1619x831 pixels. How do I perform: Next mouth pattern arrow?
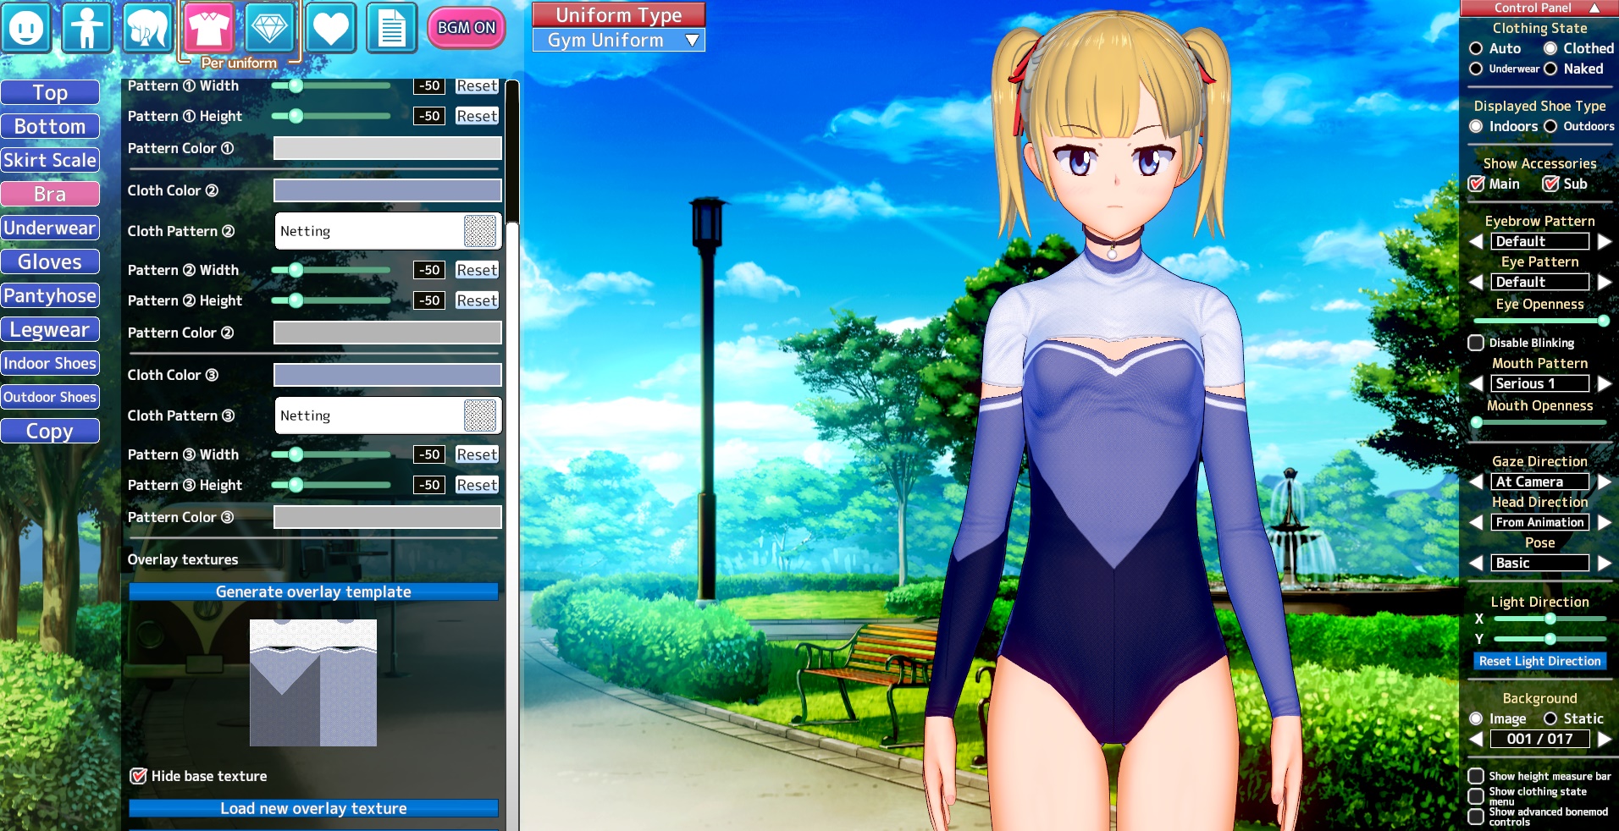[x=1605, y=383]
